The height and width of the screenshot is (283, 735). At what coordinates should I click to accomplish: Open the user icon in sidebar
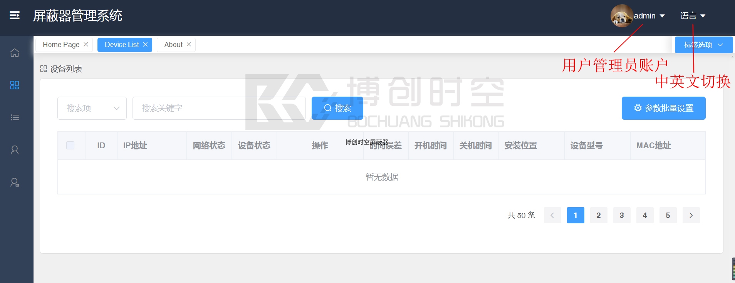click(15, 150)
